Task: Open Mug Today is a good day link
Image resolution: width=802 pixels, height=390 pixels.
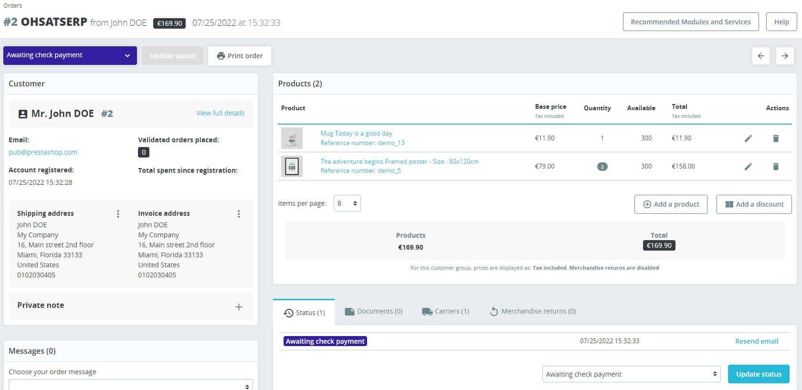Action: tap(356, 134)
